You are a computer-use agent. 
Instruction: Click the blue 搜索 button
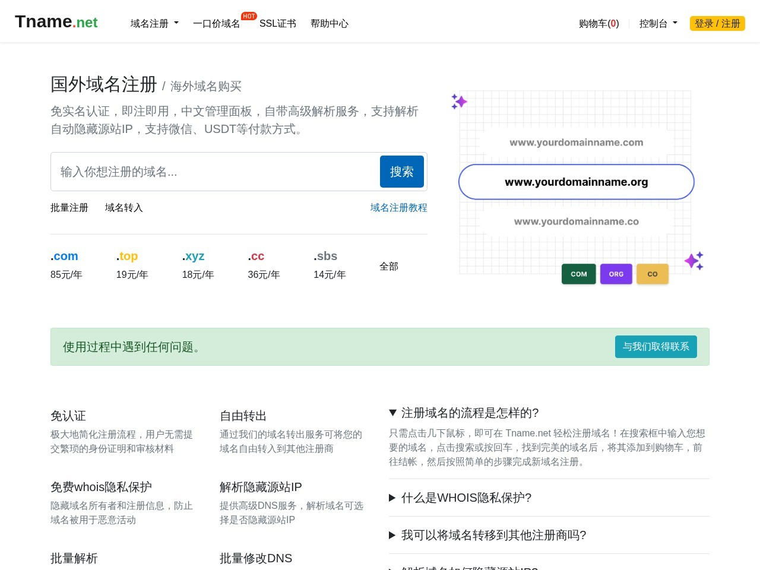tap(402, 172)
